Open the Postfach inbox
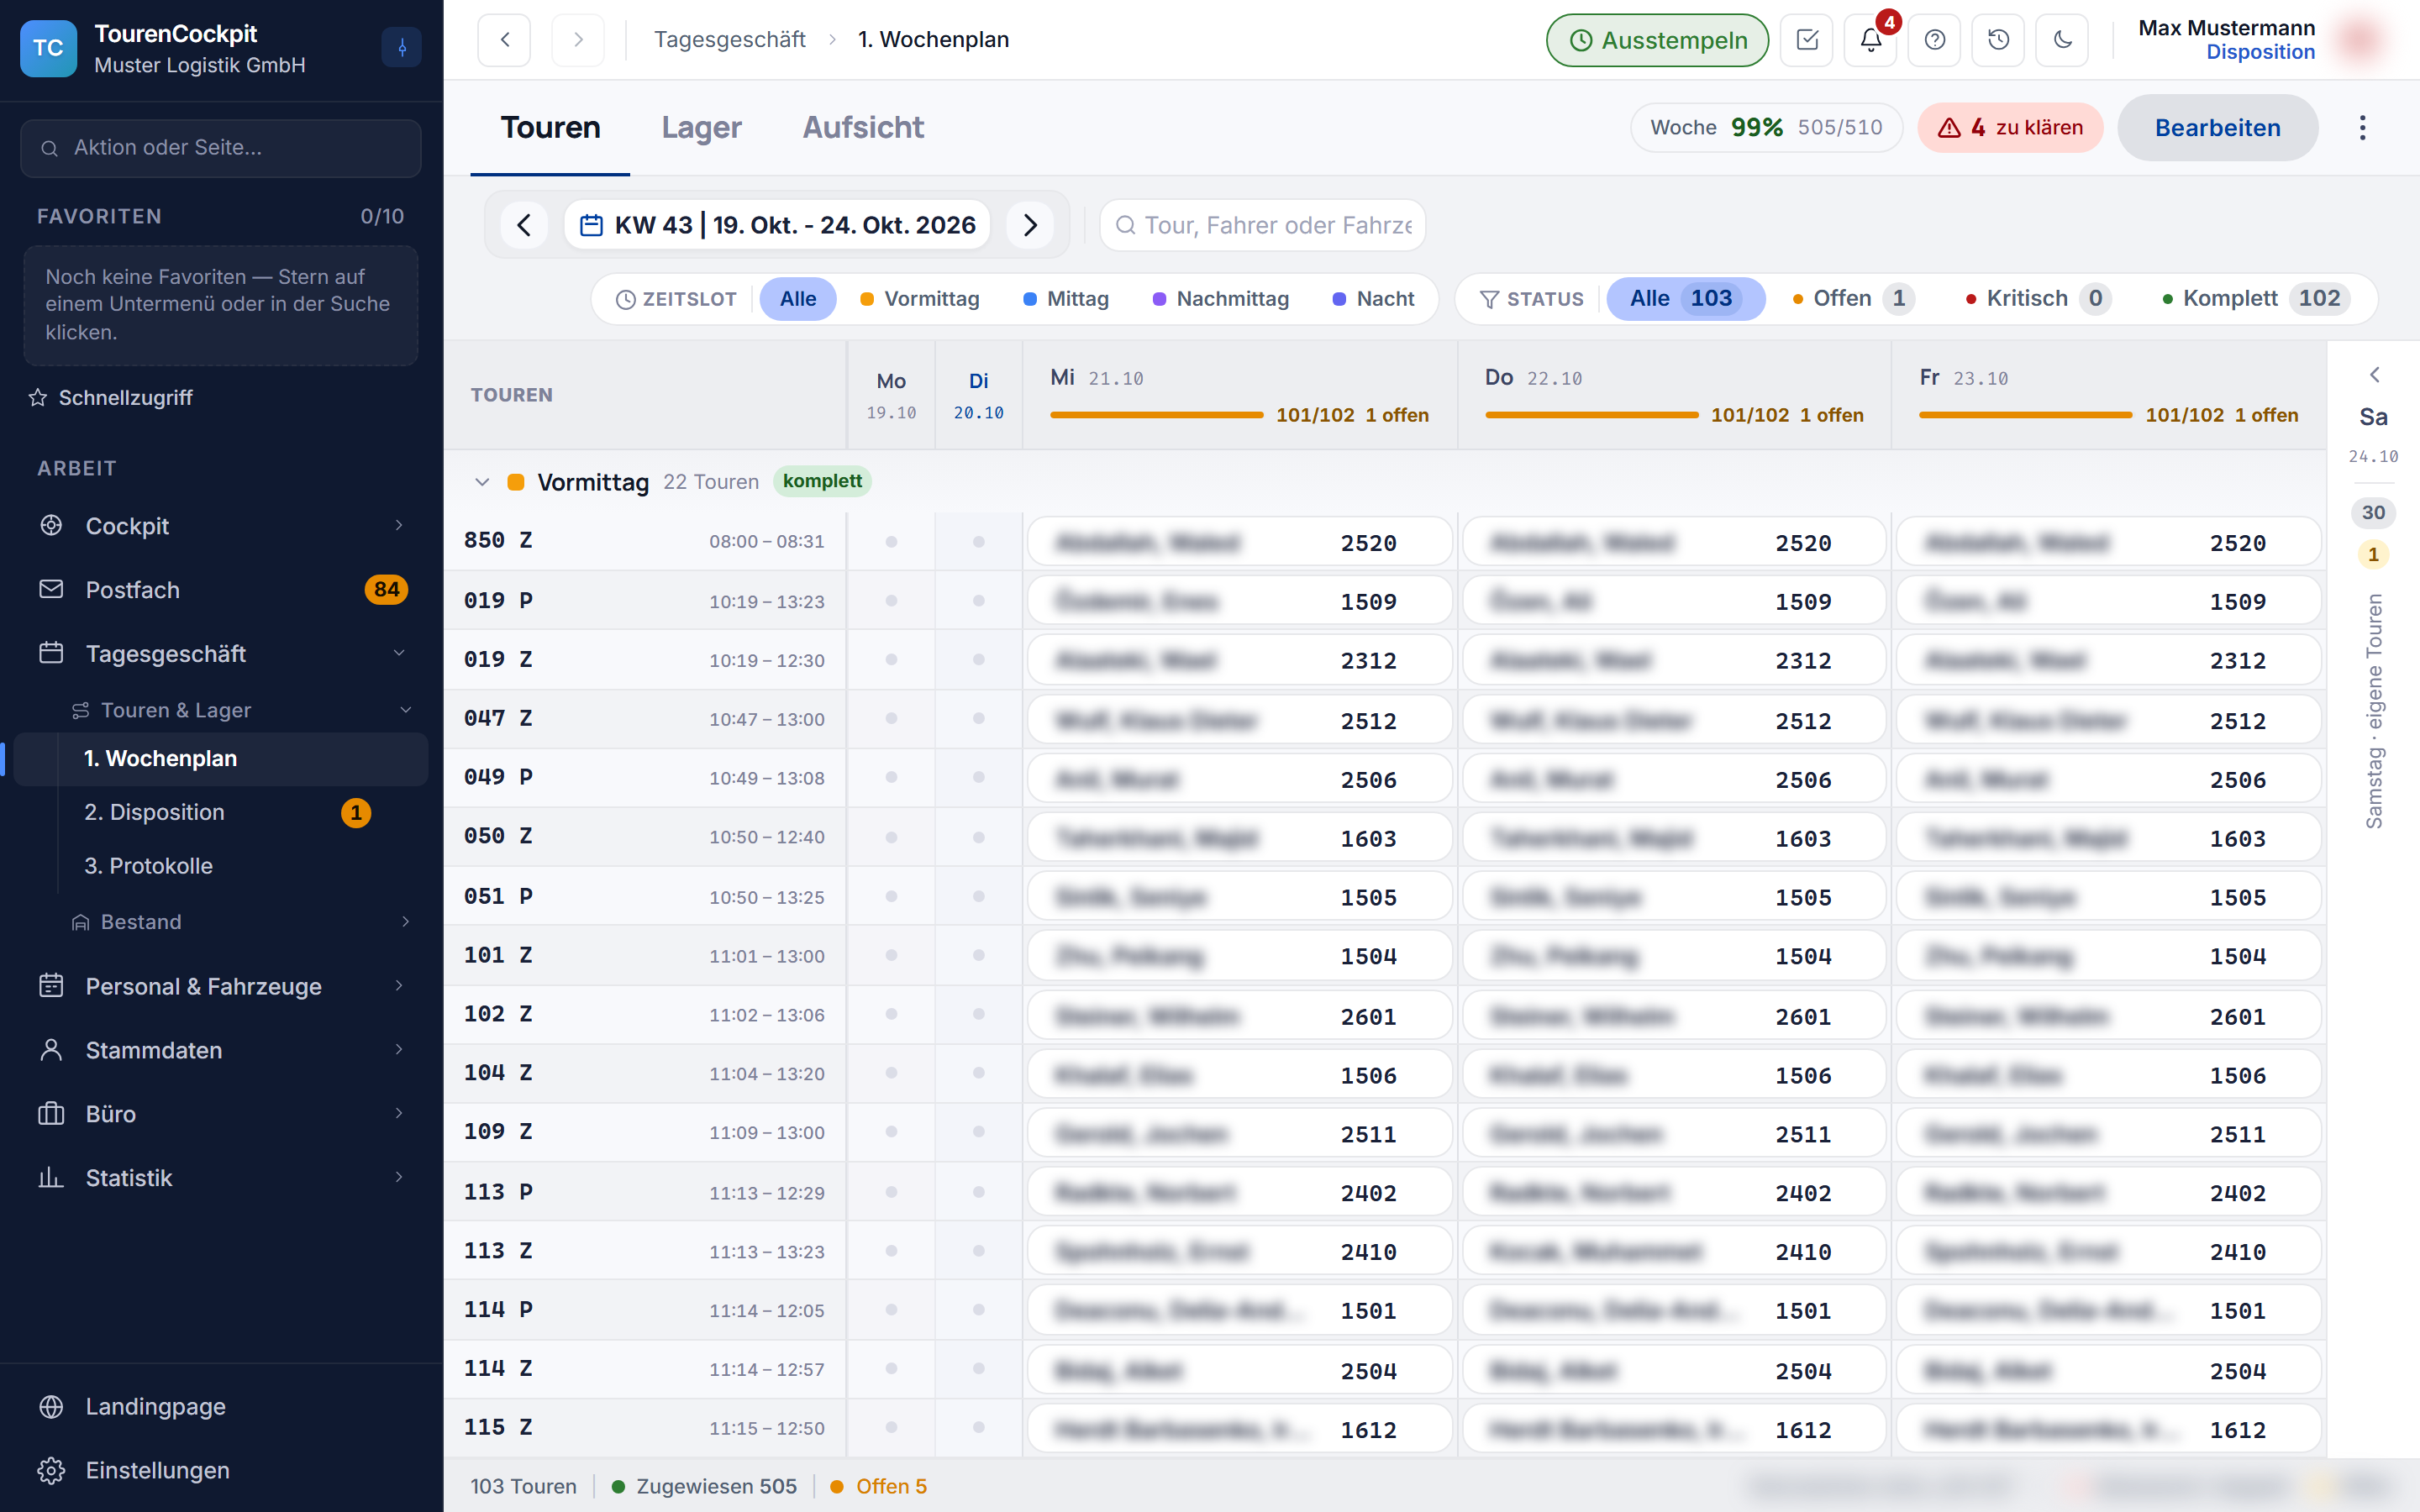The width and height of the screenshot is (2420, 1512). (x=221, y=590)
